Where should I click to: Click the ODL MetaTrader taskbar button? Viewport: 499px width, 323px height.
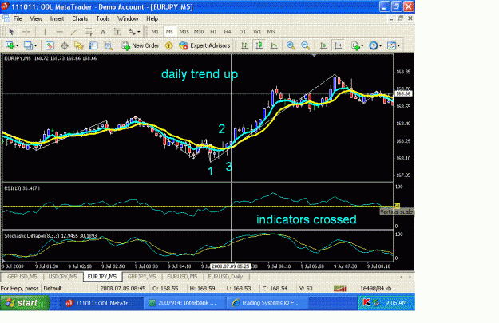[x=102, y=303]
